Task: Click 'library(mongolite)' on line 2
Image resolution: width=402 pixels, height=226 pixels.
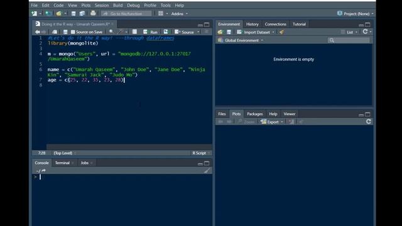Action: pos(73,43)
